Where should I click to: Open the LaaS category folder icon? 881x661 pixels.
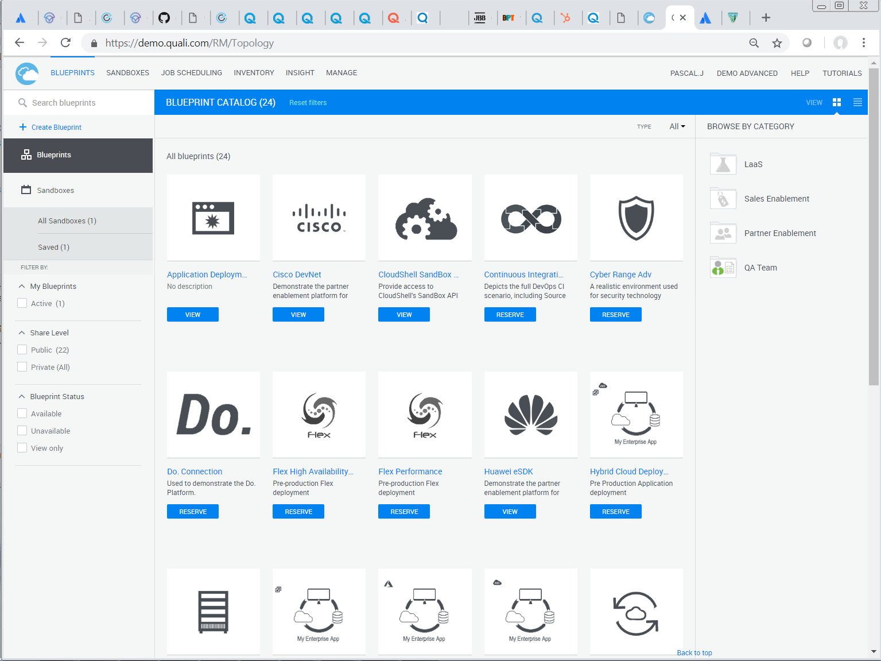coord(723,164)
